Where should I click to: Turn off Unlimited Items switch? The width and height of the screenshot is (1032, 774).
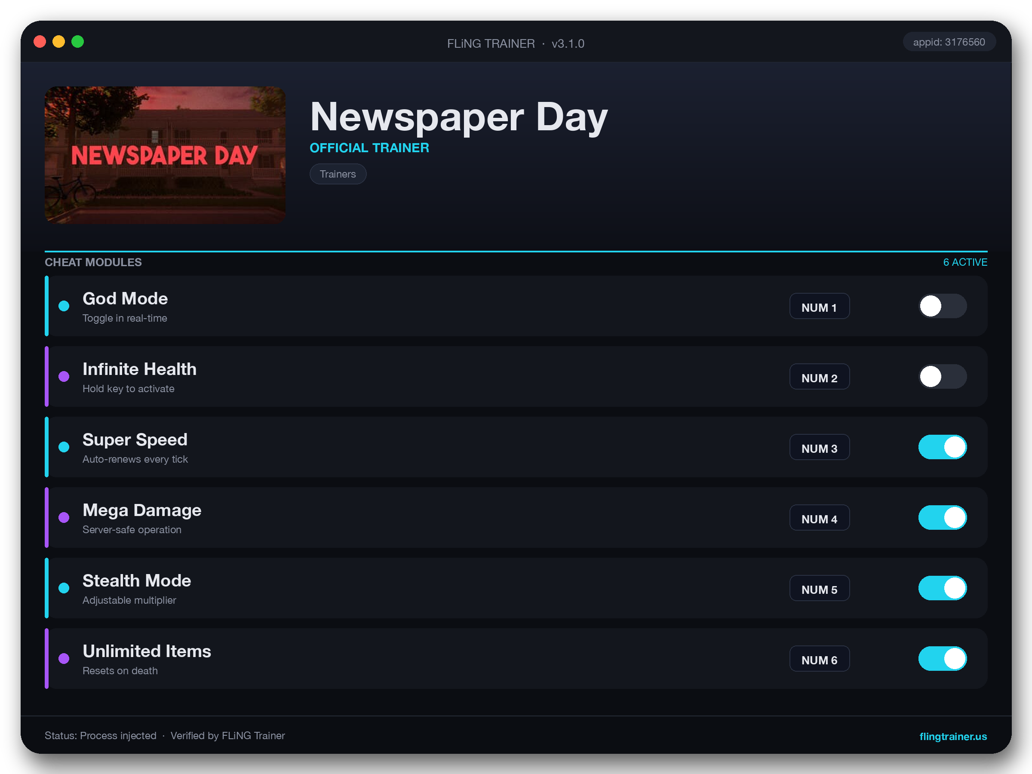[943, 658]
